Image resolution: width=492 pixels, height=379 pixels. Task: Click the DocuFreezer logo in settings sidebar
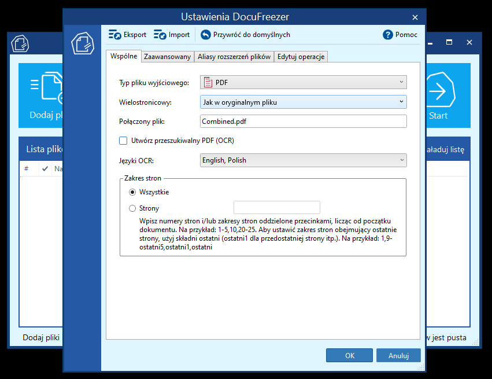click(x=83, y=43)
